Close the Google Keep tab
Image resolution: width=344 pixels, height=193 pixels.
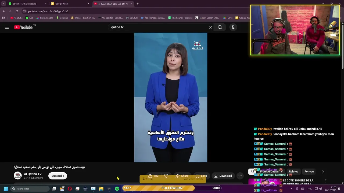(88, 4)
